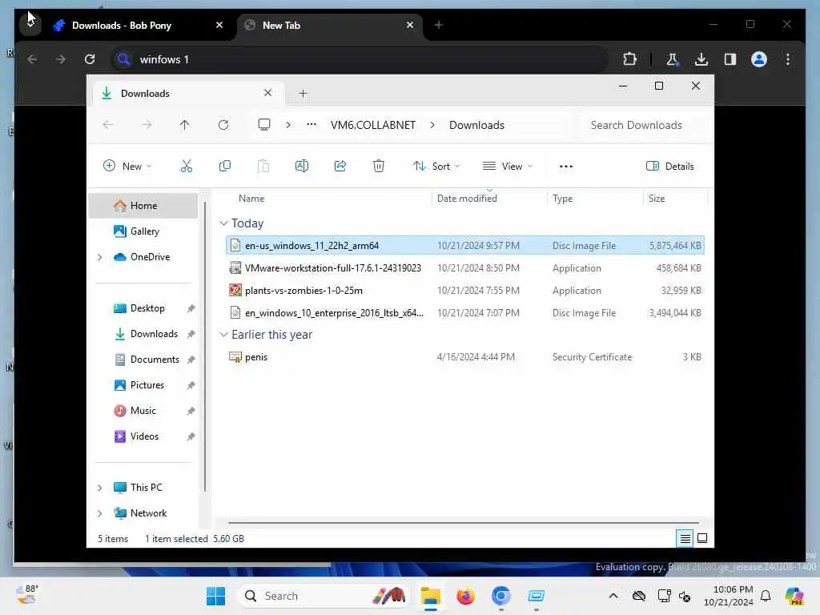Select the en_windows_10_enterprise_2016_ltsb_x64 file
The image size is (820, 615).
click(x=465, y=313)
